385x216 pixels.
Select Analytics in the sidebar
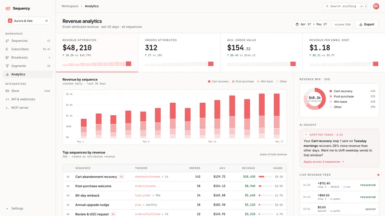pyautogui.click(x=28, y=74)
